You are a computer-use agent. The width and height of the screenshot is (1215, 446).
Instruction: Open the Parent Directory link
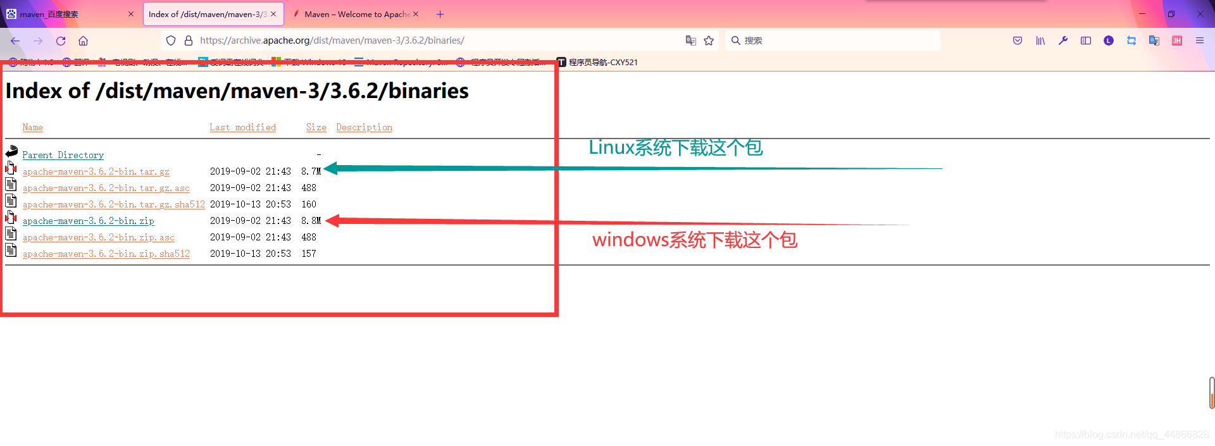pos(63,155)
